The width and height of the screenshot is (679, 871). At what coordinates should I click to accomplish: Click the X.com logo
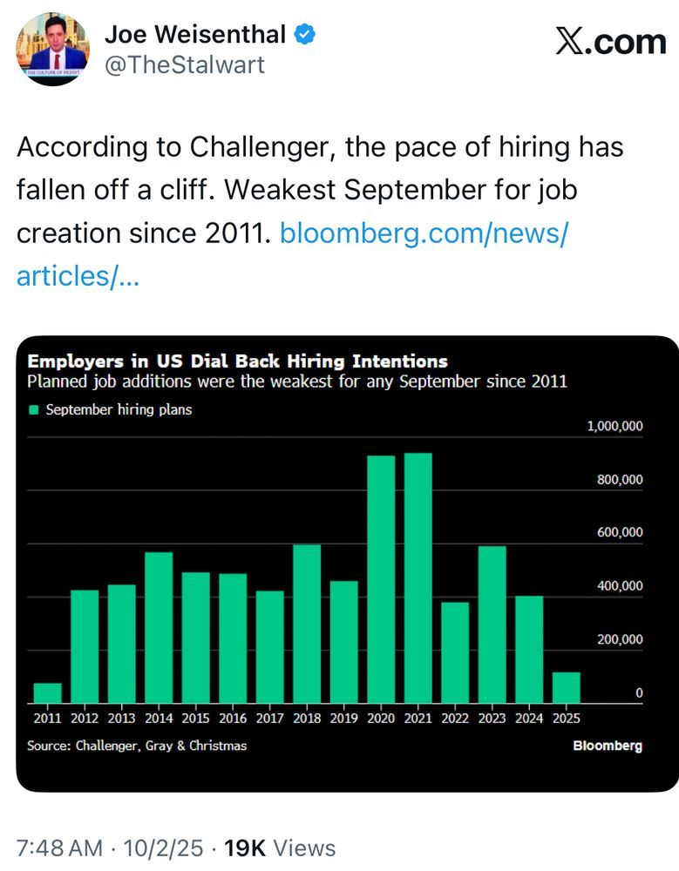tap(611, 42)
